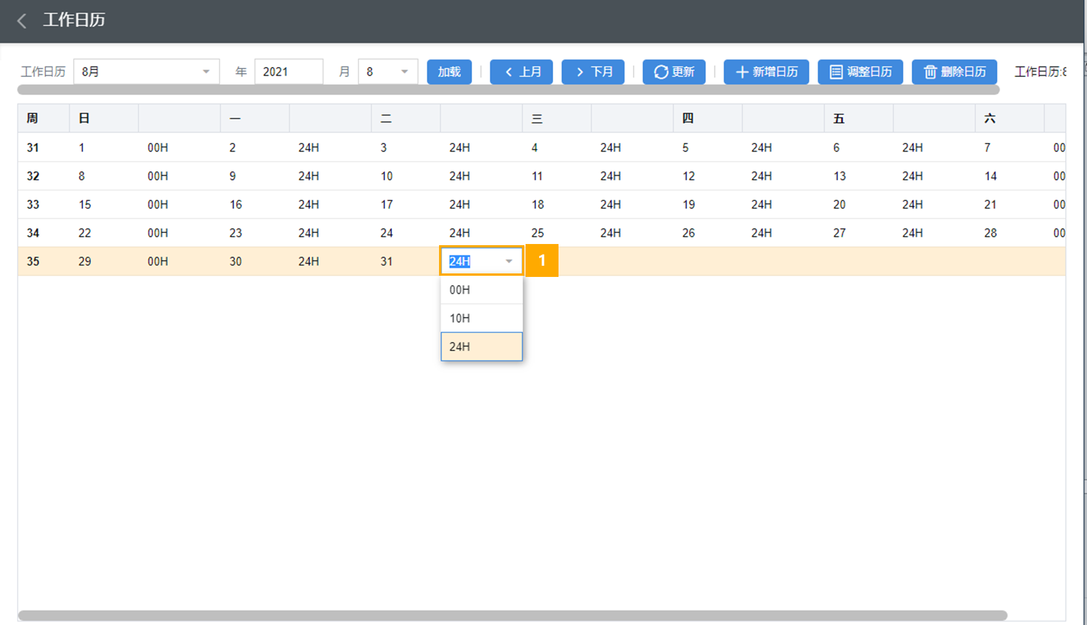Click the refresh icon on 更新 button
The image size is (1087, 625).
point(660,72)
